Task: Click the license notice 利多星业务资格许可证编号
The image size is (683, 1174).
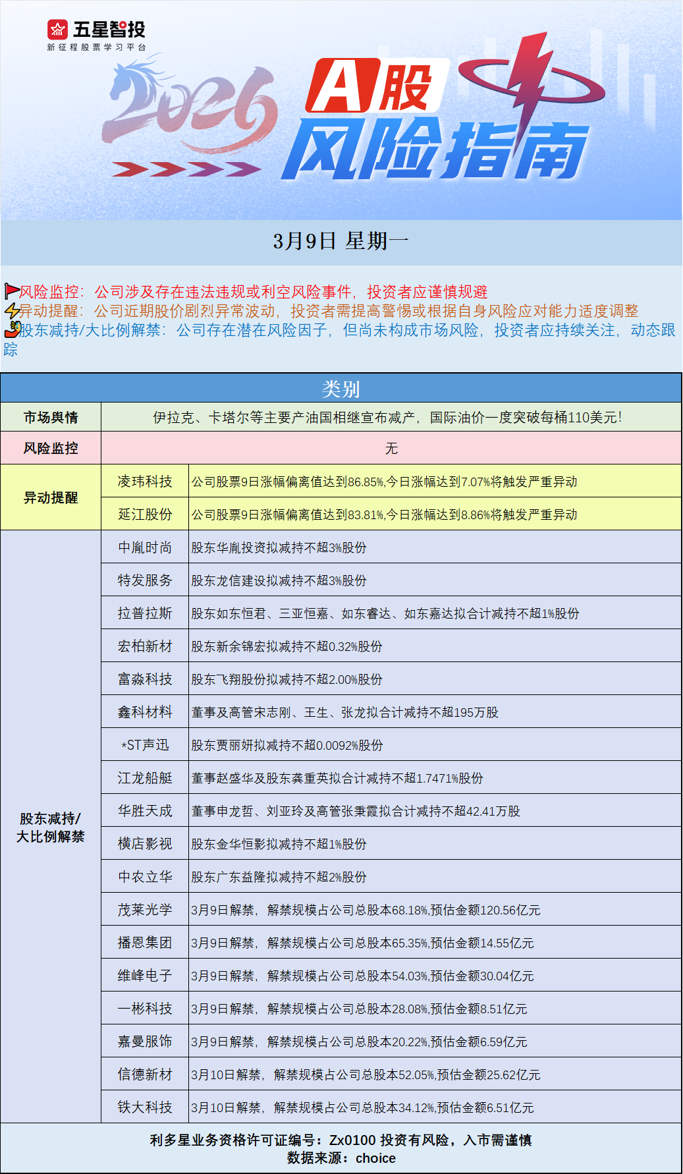Action: (x=341, y=1140)
